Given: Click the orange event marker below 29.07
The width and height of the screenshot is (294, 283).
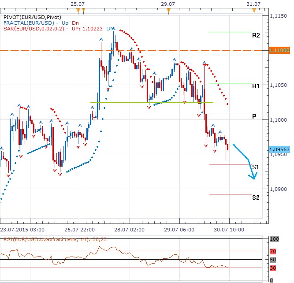Looking at the screenshot, I should pyautogui.click(x=168, y=11).
